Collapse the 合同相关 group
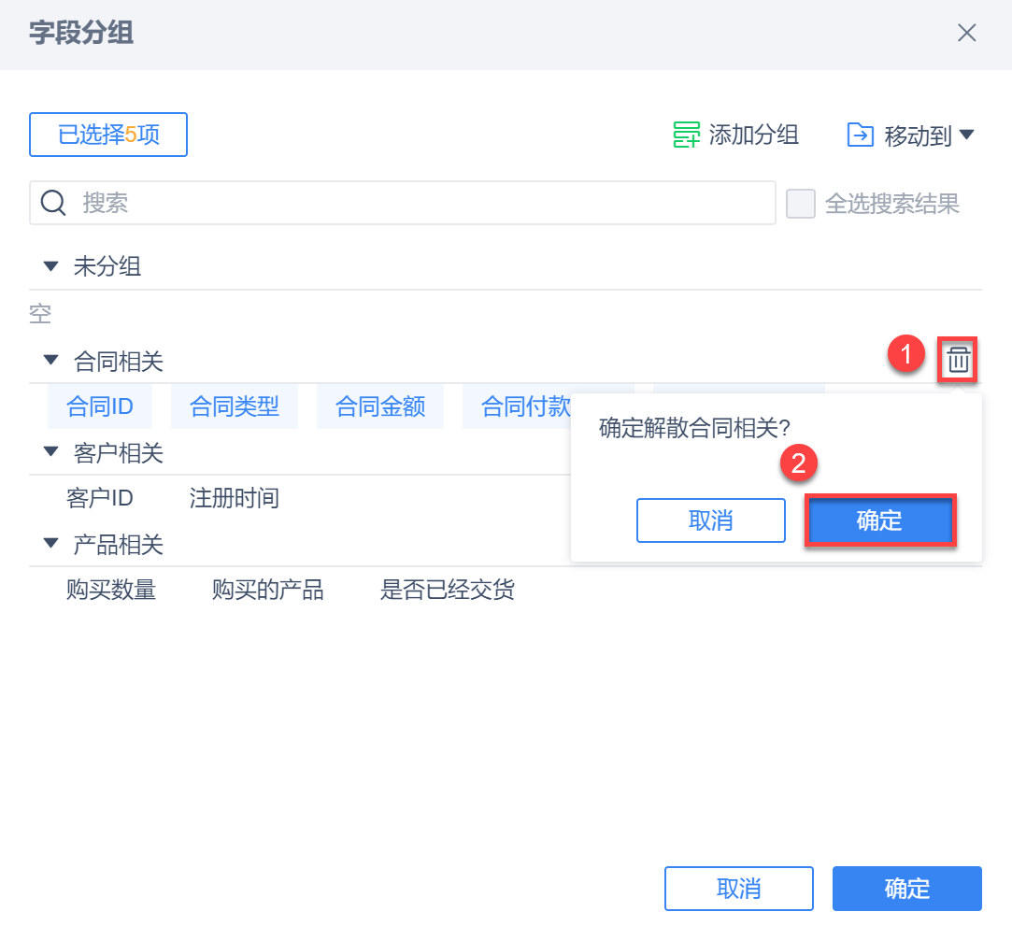The width and height of the screenshot is (1012, 926). [x=50, y=360]
